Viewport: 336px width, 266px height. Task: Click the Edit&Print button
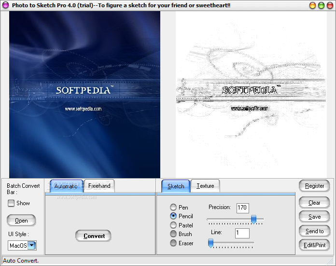tap(314, 245)
